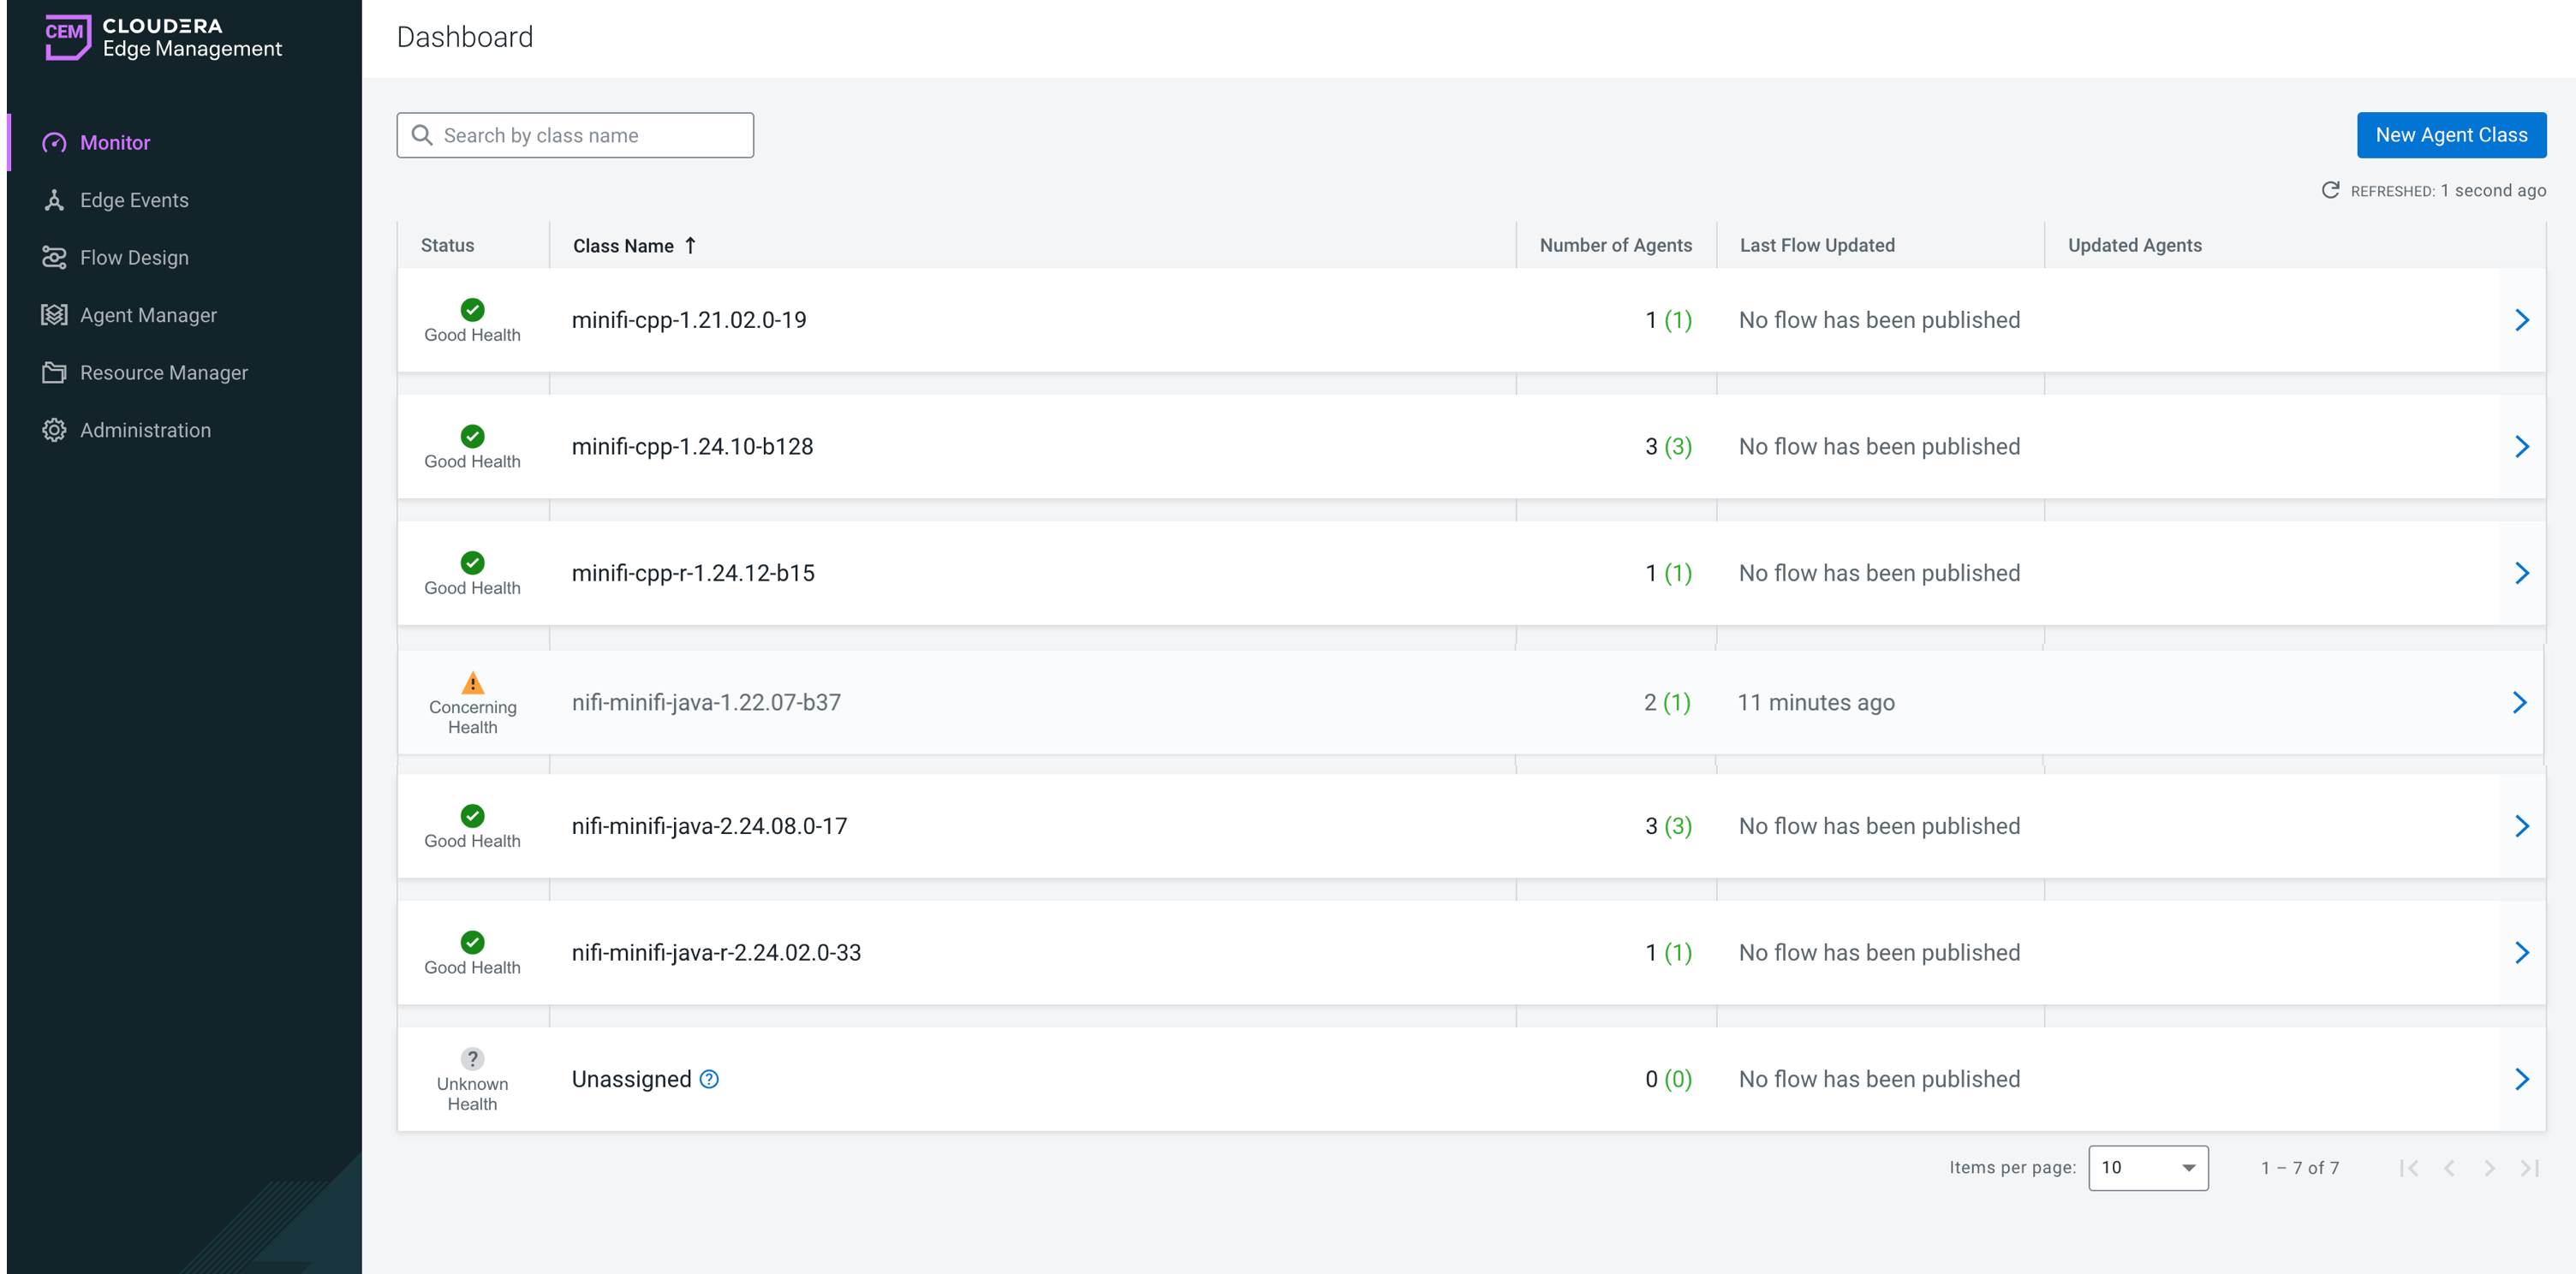This screenshot has width=2576, height=1274.
Task: Expand the Unassigned row chevron
Action: [2521, 1079]
